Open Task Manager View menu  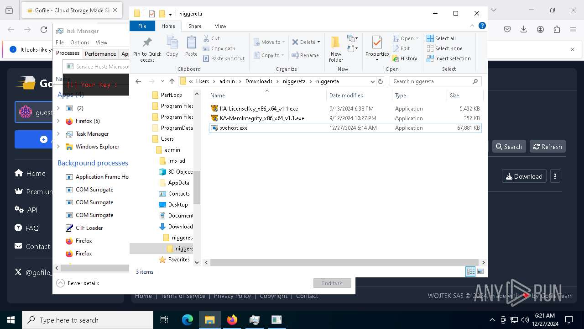[x=101, y=42]
